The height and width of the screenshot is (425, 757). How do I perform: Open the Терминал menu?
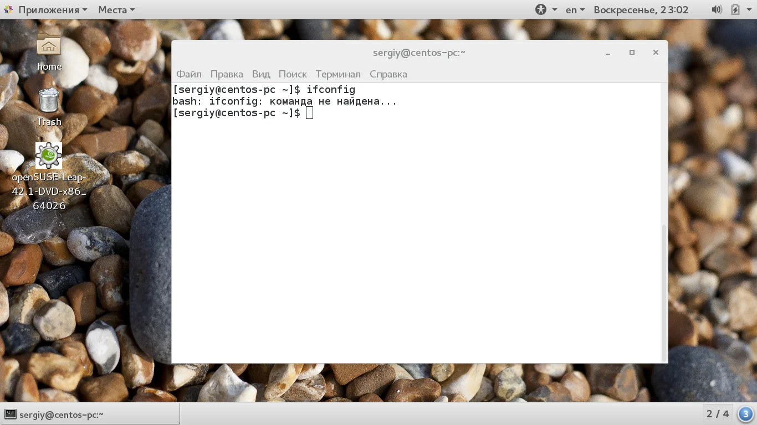338,74
